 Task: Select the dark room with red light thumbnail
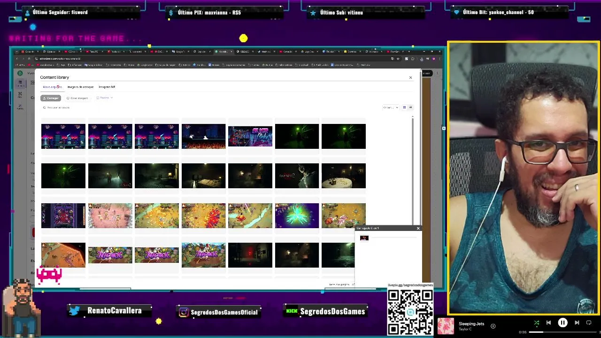pyautogui.click(x=250, y=255)
